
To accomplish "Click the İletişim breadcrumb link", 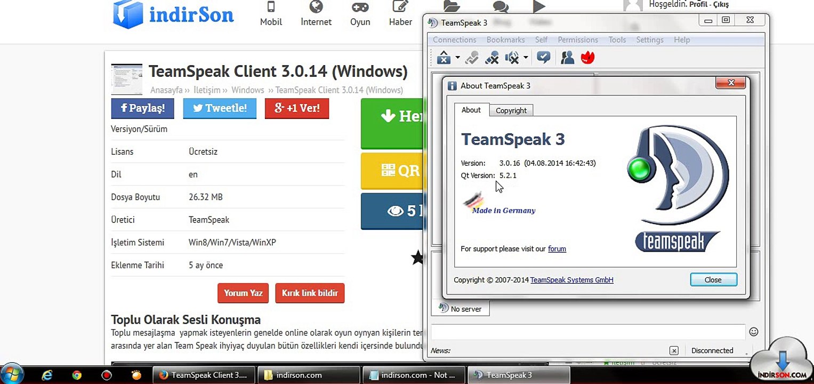I will [x=207, y=90].
